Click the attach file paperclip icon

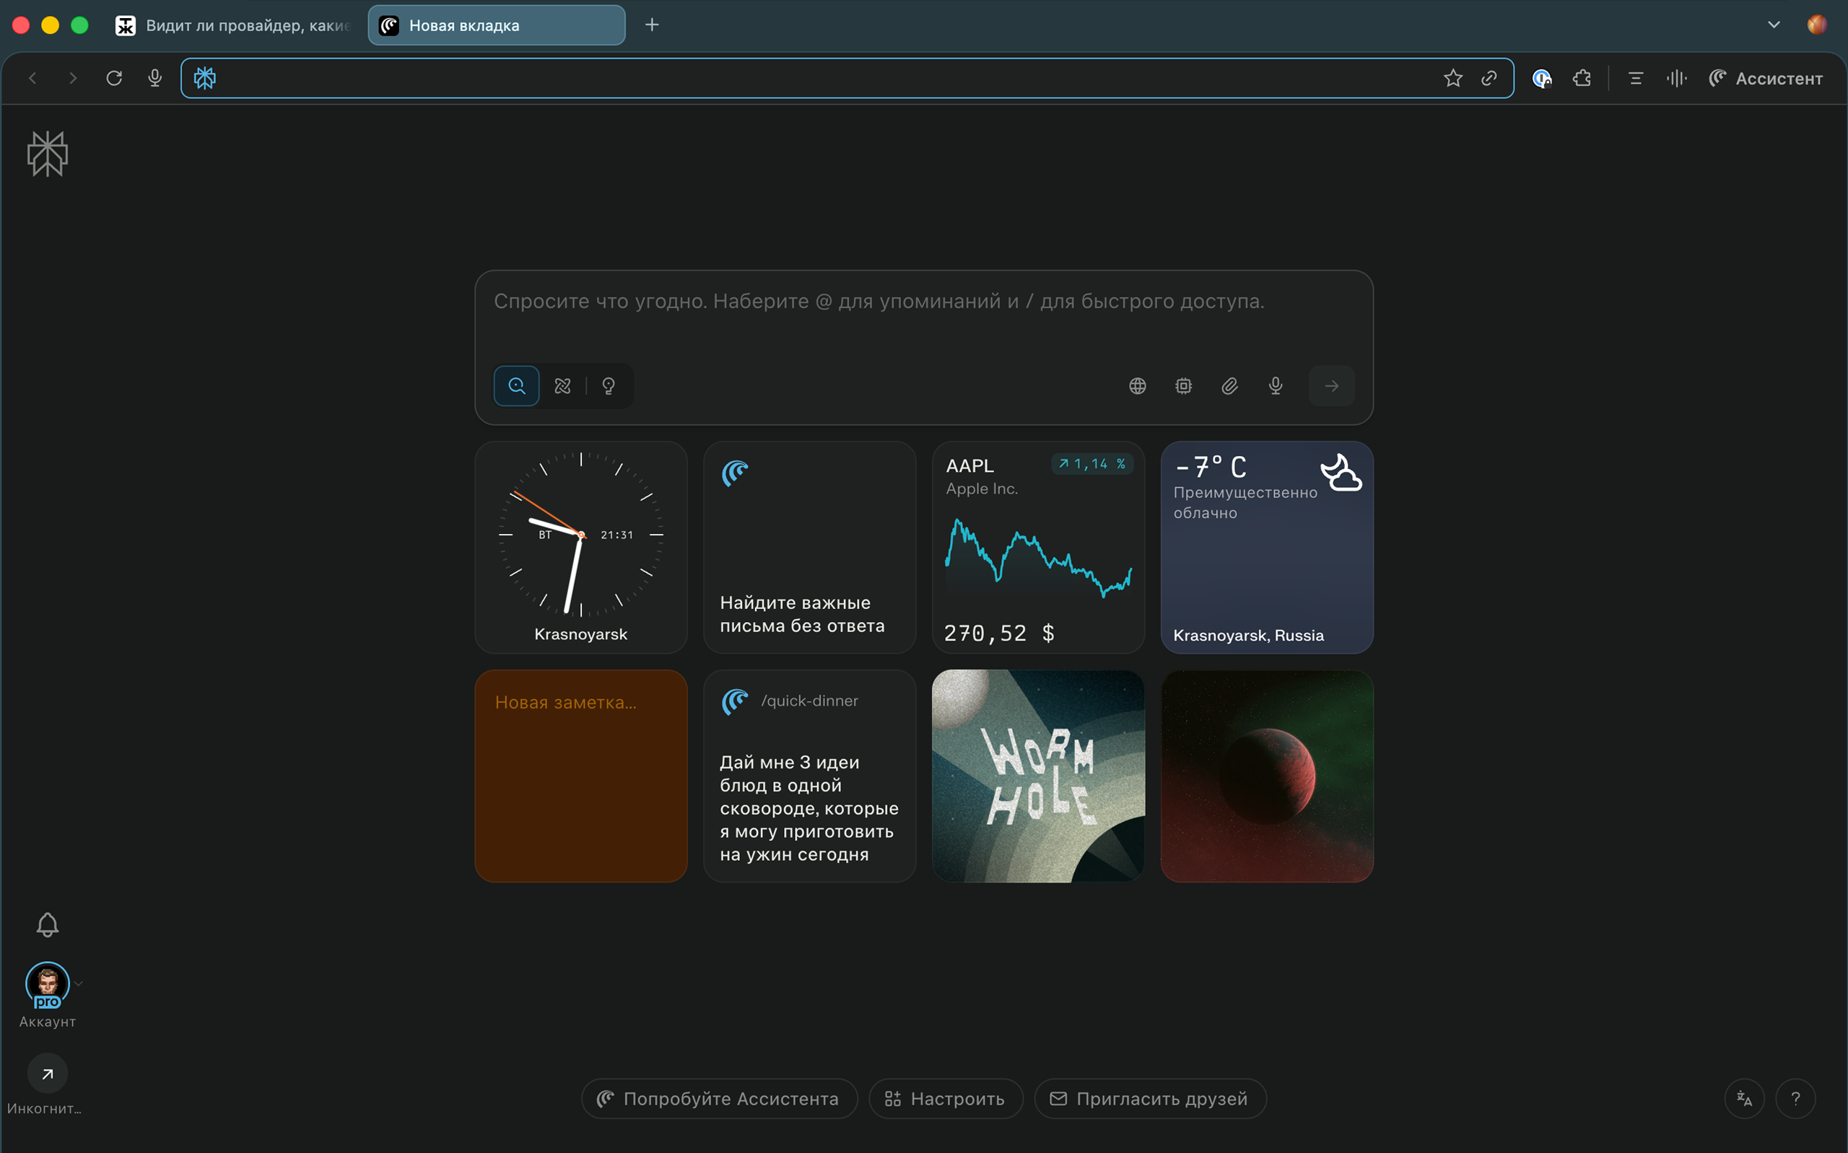1229,386
